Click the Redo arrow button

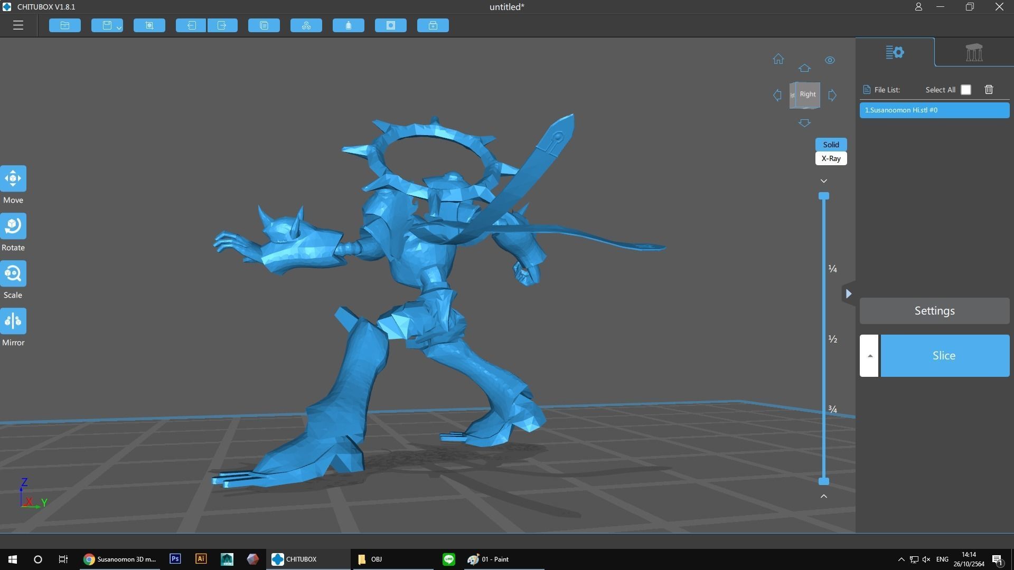coord(222,25)
